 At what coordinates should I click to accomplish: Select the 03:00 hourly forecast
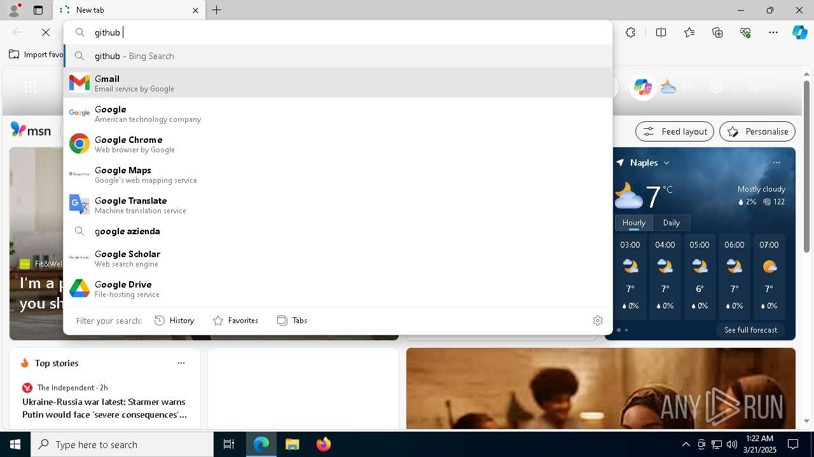[x=630, y=276]
